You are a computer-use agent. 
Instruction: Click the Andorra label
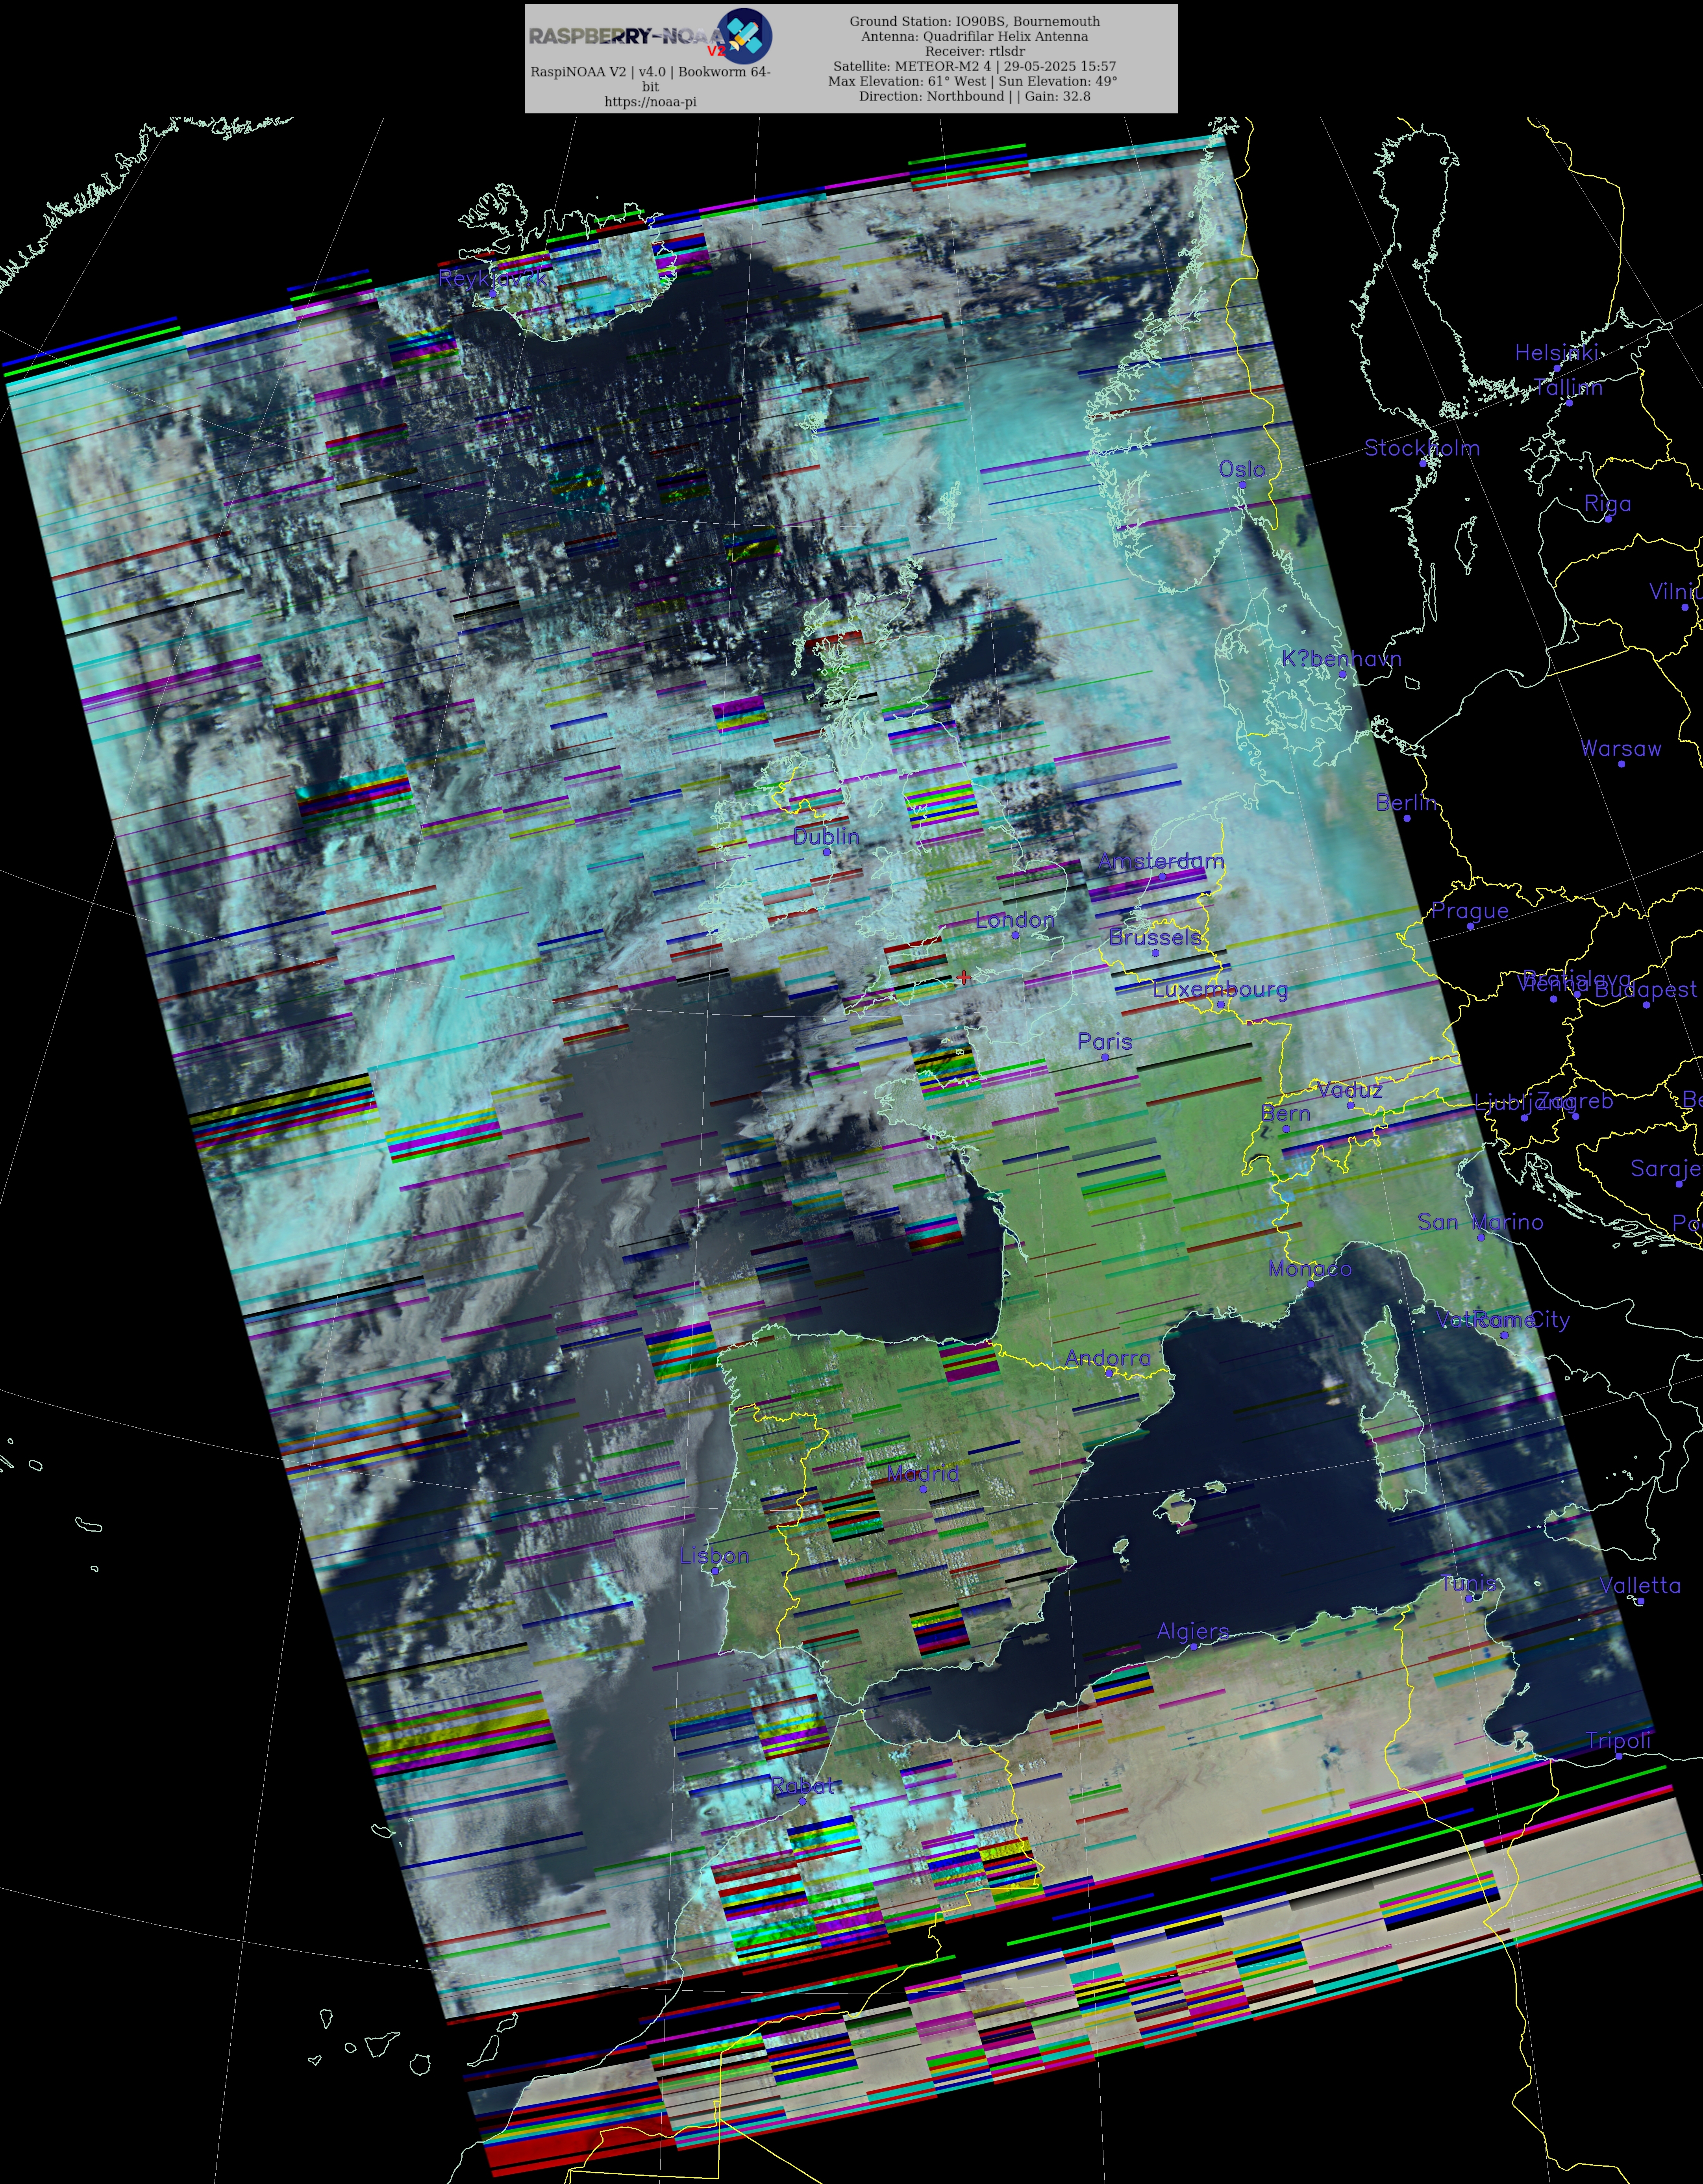pyautogui.click(x=1108, y=1357)
